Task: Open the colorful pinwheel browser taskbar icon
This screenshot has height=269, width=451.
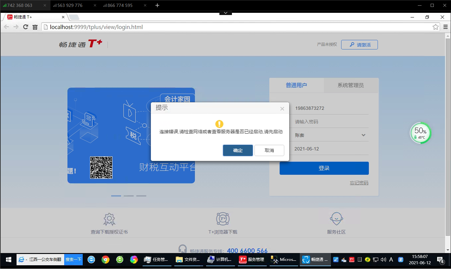Action: click(x=134, y=260)
